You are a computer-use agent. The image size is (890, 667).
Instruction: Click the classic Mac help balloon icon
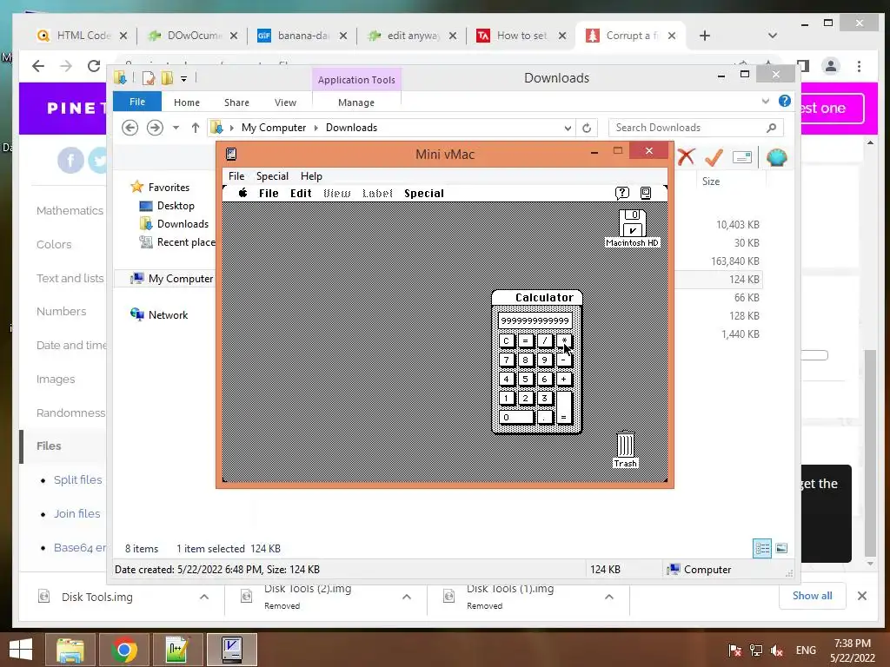point(622,193)
